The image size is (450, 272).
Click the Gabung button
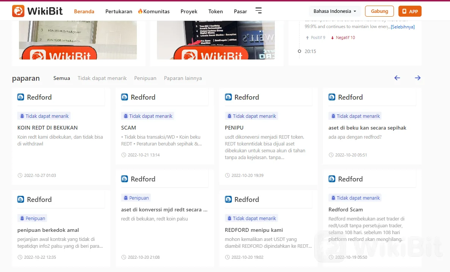coord(379,11)
